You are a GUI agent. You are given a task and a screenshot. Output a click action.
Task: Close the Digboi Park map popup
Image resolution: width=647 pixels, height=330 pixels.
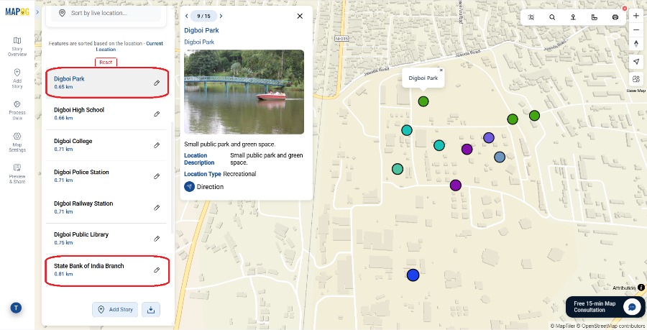441,70
